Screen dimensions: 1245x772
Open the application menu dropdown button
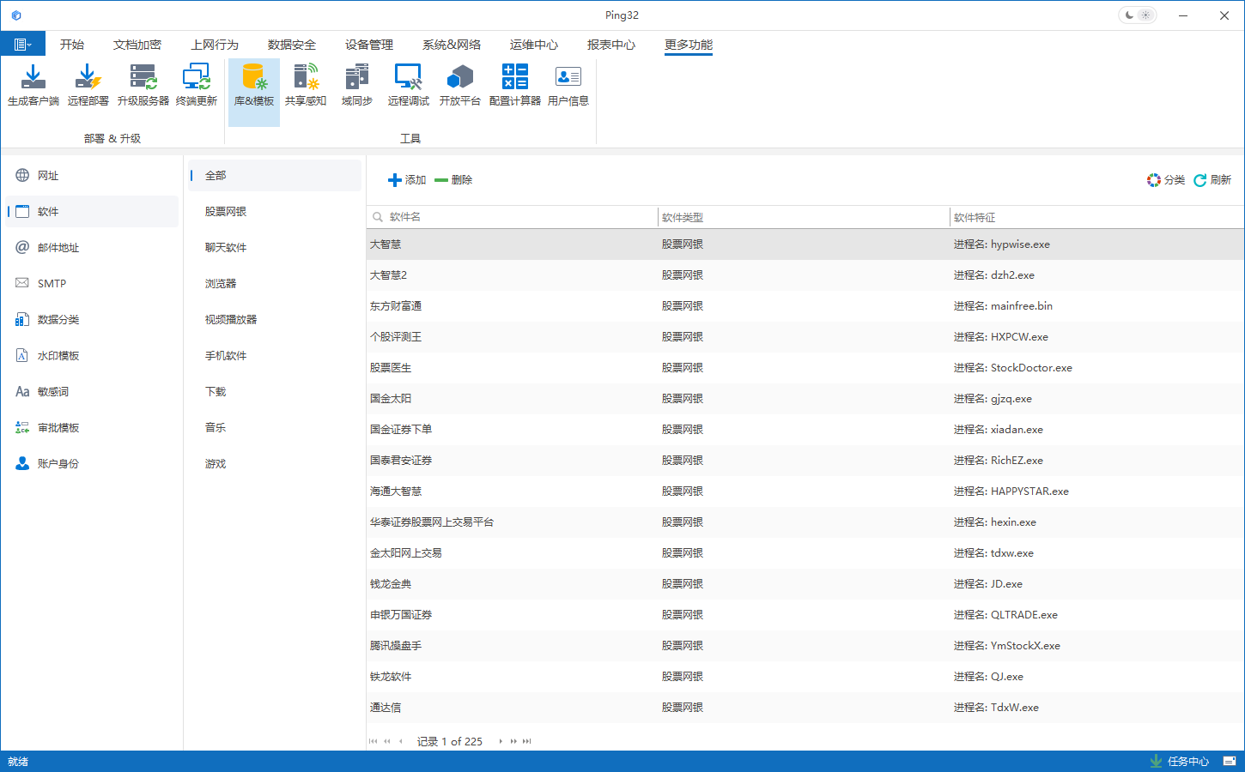[23, 45]
